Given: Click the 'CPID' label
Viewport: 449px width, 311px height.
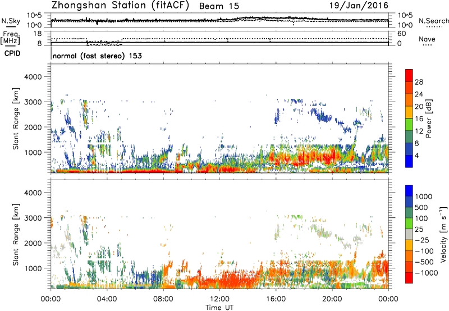Looking at the screenshot, I should pyautogui.click(x=12, y=53).
